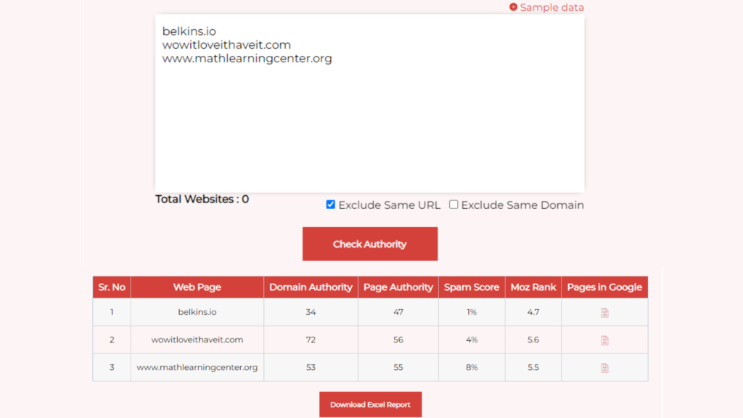Click the Check Authority button
This screenshot has height=418, width=743.
point(370,244)
